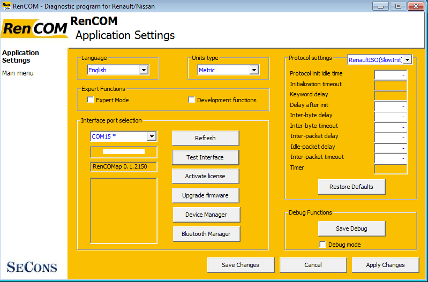Screen dimensions: 428x282
Task: Click Upgrade firmware button
Action: [205, 195]
